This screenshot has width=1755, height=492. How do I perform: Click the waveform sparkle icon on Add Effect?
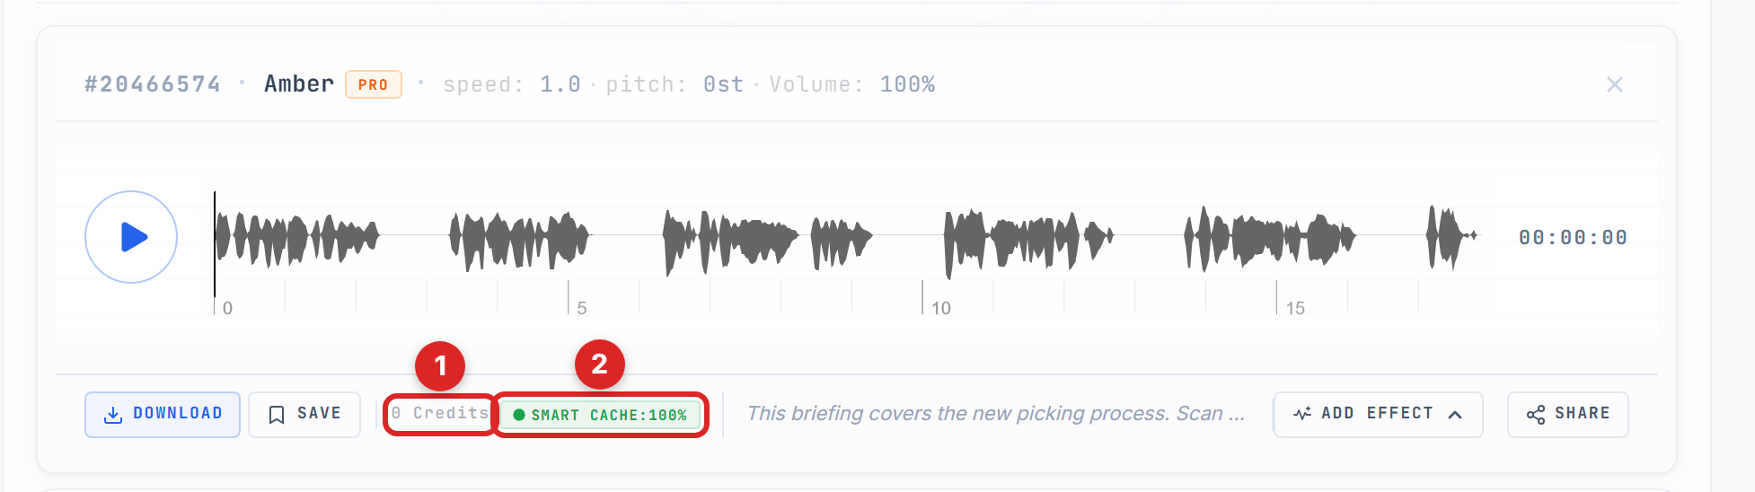coord(1302,414)
